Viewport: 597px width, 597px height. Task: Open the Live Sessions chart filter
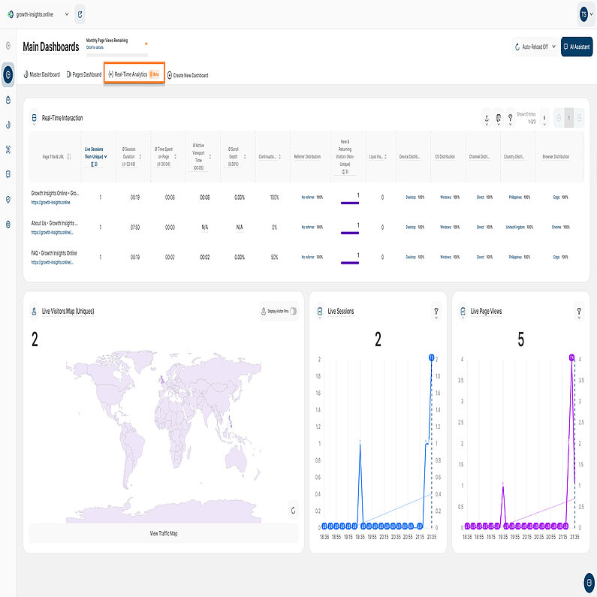pos(436,312)
